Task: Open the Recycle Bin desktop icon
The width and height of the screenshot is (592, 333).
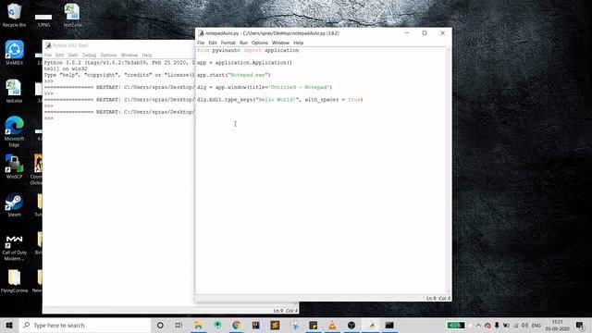Action: click(15, 15)
